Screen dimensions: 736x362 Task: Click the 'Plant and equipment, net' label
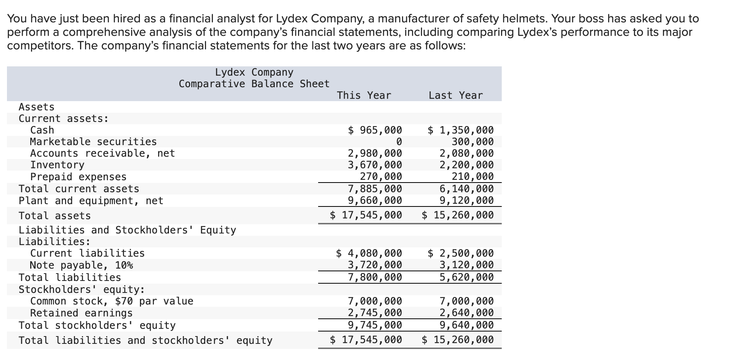click(x=91, y=201)
